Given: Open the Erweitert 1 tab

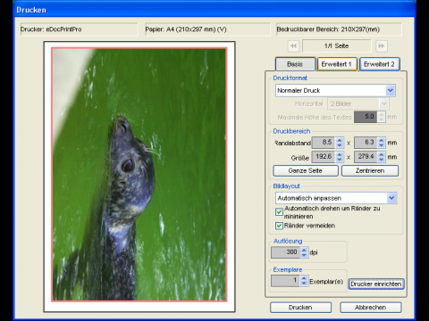Looking at the screenshot, I should (337, 64).
